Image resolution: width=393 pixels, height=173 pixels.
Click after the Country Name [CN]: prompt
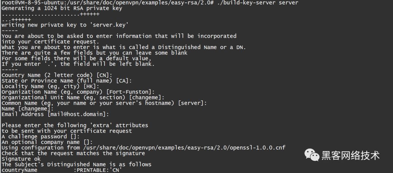114,75
